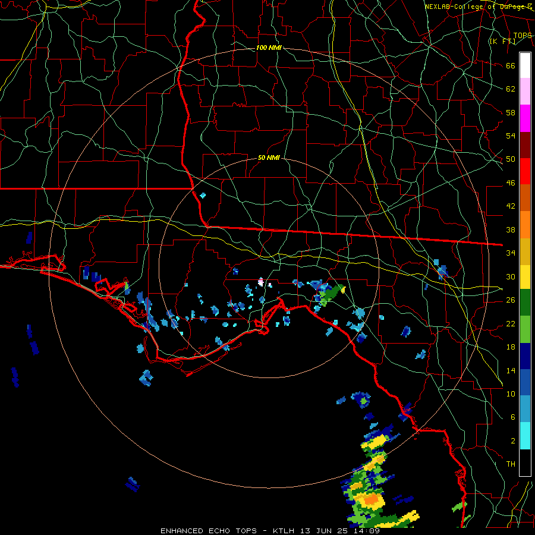This screenshot has height=535, width=535.
Task: Select the light green legend swatch
Action: click(x=525, y=329)
